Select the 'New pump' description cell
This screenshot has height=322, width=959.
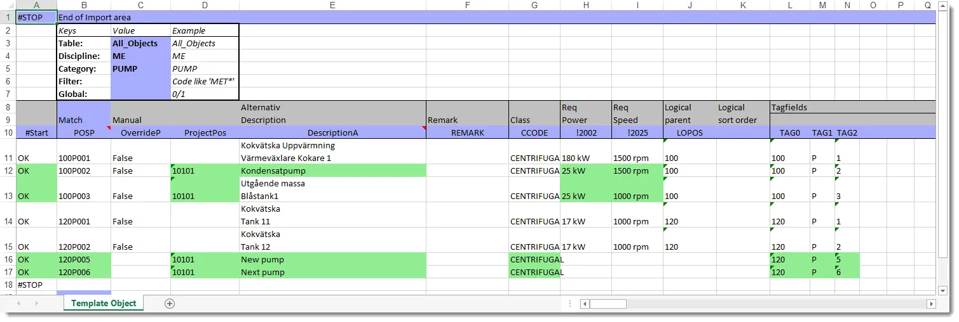point(332,259)
